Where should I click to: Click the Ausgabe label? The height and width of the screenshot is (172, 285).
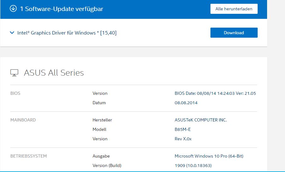[101, 156]
